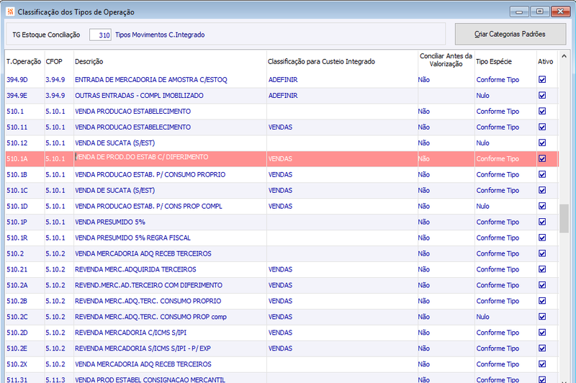Select VENDA DE SUCATA description in row 510.12

click(x=114, y=143)
